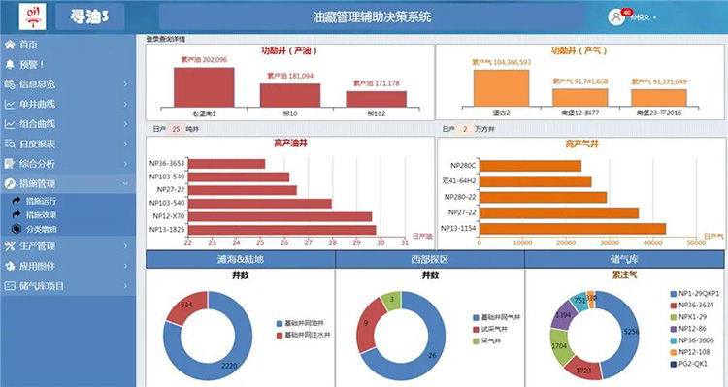Click the NP13-1825 bar in 高产油井 chart
728x387 pixels.
tap(281, 230)
